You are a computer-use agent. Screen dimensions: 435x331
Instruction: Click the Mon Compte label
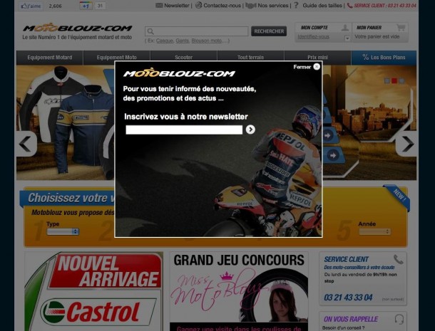click(314, 28)
